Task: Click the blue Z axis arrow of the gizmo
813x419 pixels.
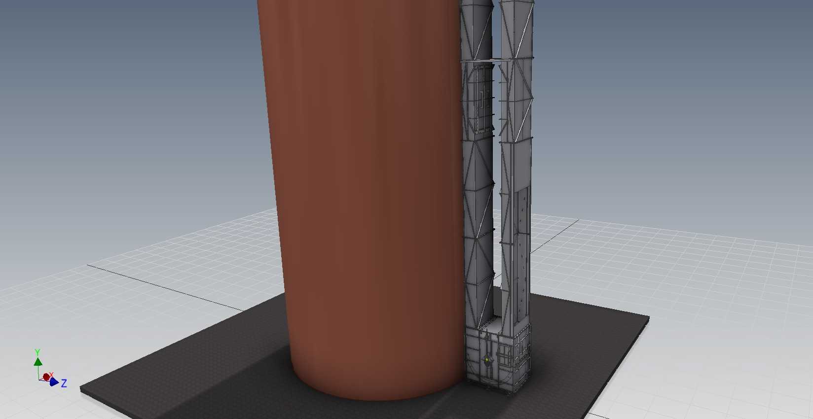Action: point(54,382)
